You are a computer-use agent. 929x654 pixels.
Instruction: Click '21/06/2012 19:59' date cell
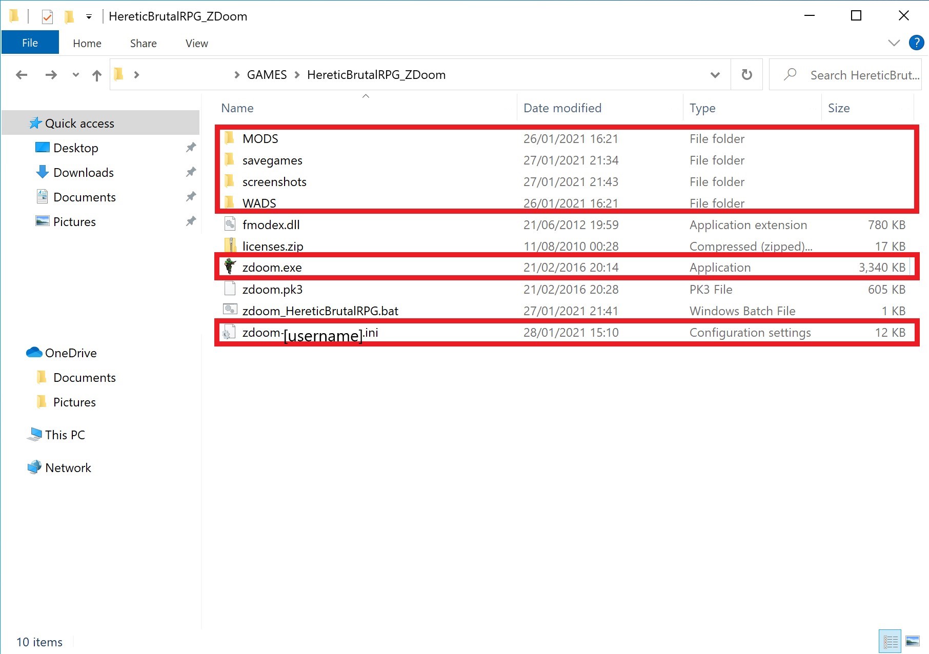pyautogui.click(x=571, y=225)
